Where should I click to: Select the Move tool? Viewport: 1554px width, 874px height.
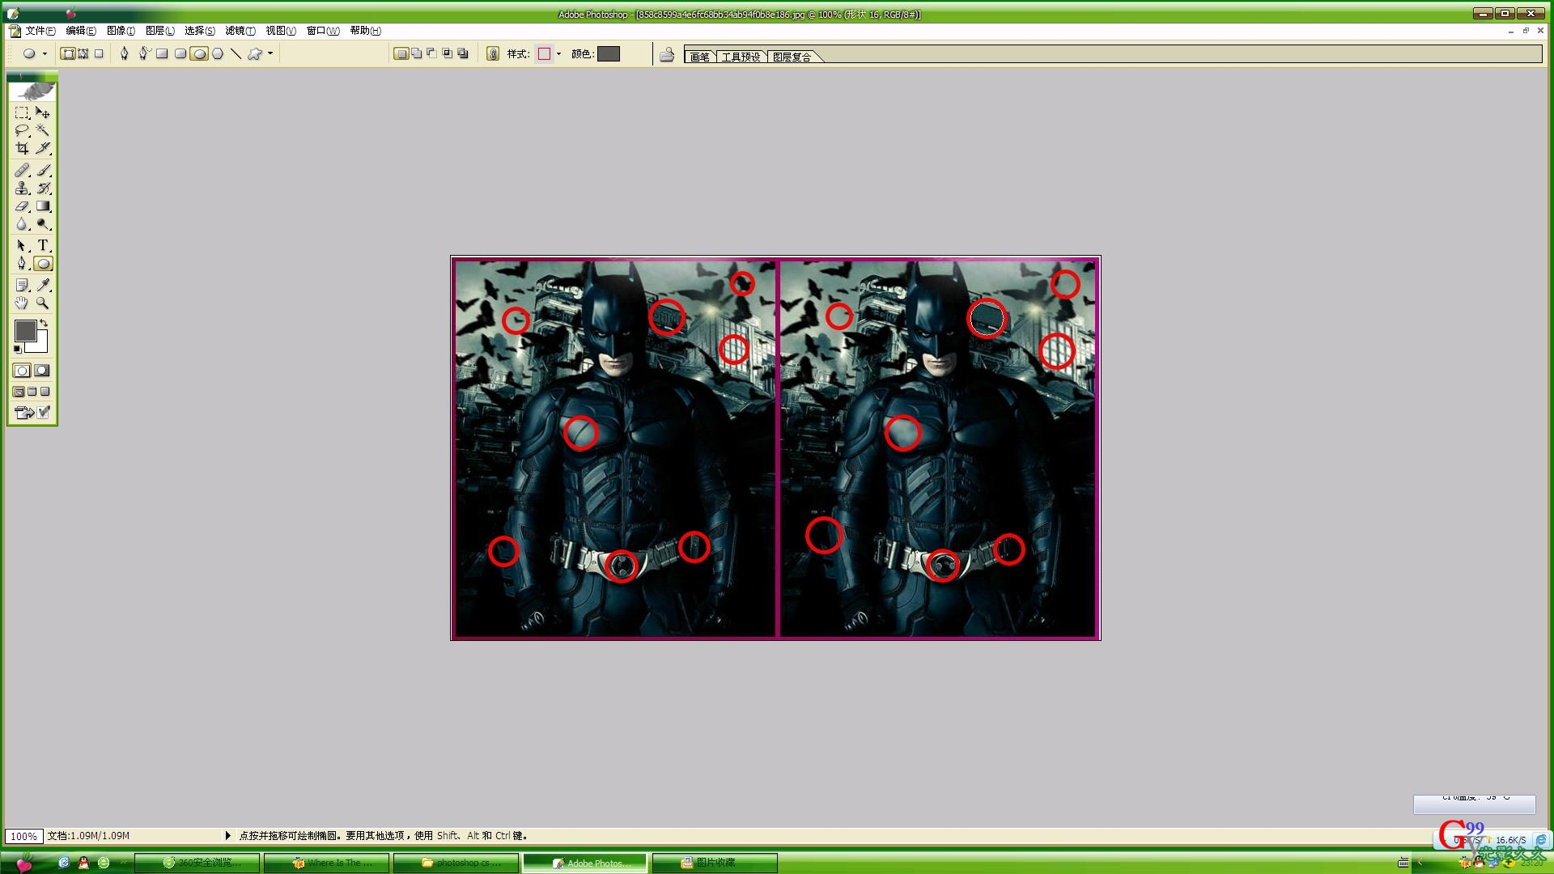coord(43,112)
